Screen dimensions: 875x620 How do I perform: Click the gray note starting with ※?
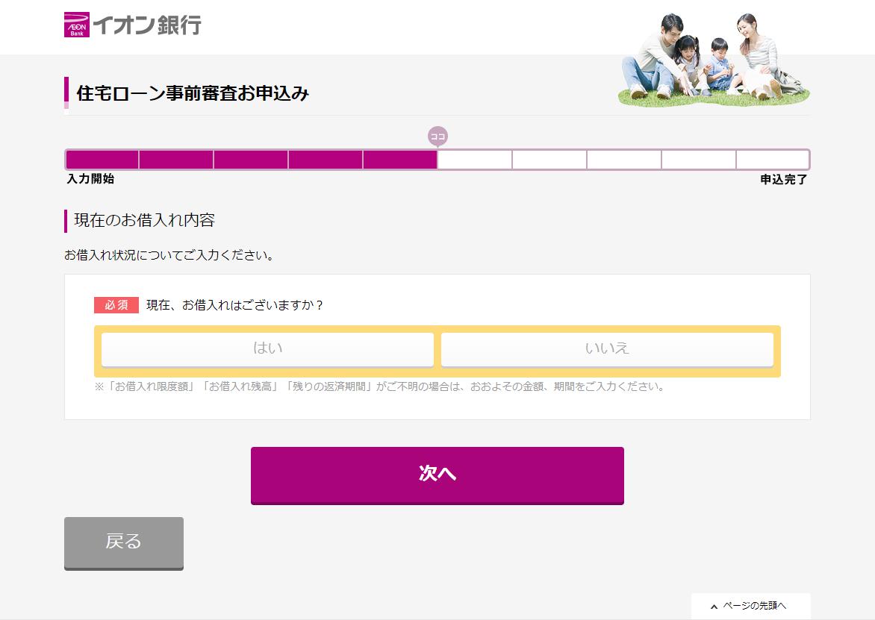[379, 386]
